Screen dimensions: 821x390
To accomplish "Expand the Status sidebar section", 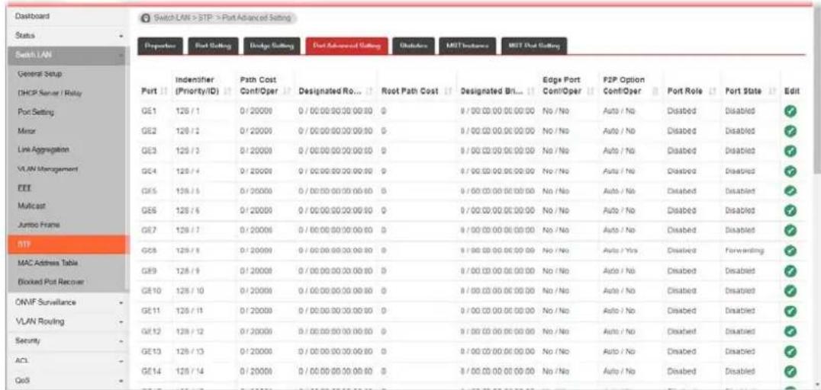I will point(121,37).
